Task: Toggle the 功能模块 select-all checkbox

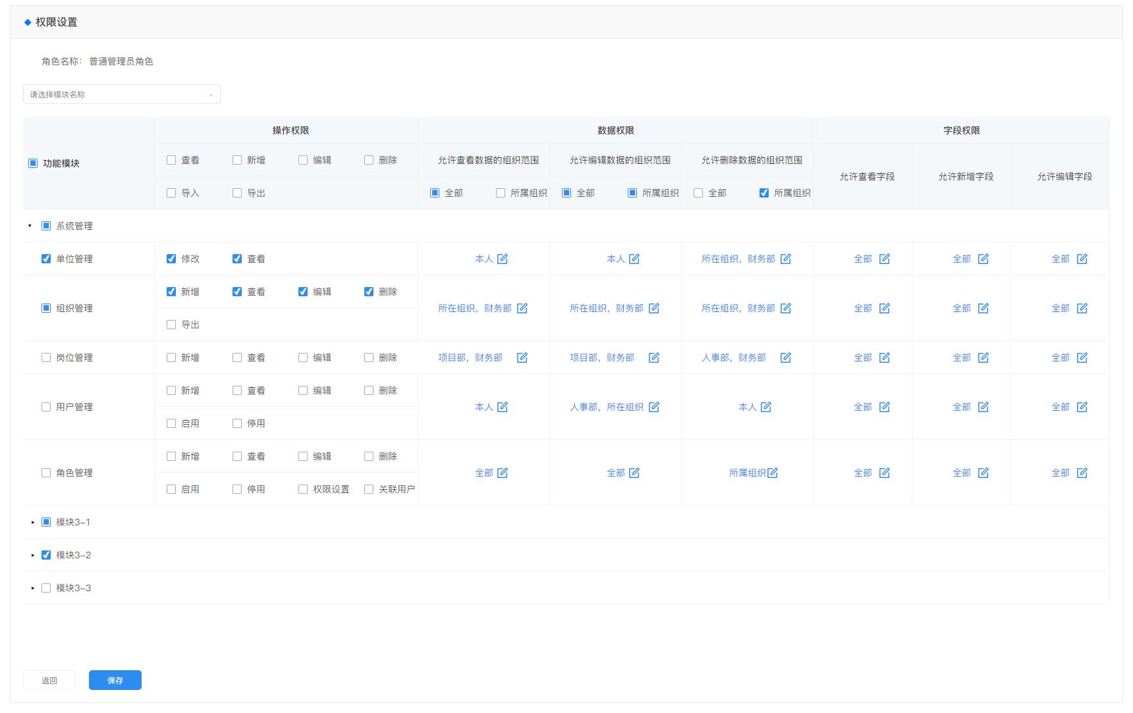Action: [33, 163]
